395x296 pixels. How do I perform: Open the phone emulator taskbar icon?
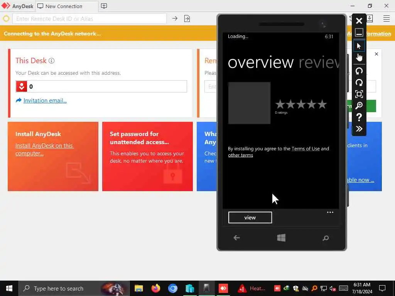coord(206,288)
